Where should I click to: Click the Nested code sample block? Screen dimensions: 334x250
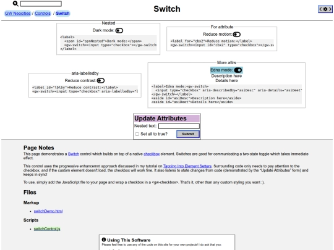click(108, 43)
